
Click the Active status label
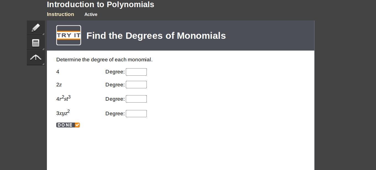point(91,15)
